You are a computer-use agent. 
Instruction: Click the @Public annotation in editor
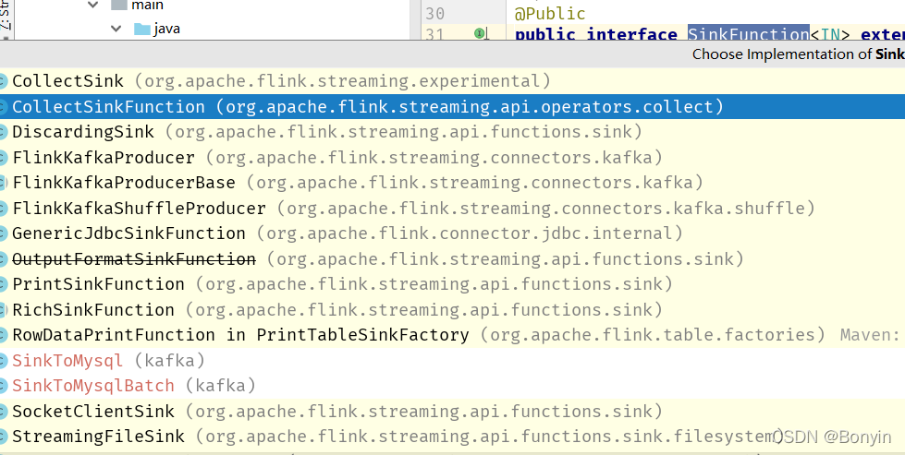550,14
